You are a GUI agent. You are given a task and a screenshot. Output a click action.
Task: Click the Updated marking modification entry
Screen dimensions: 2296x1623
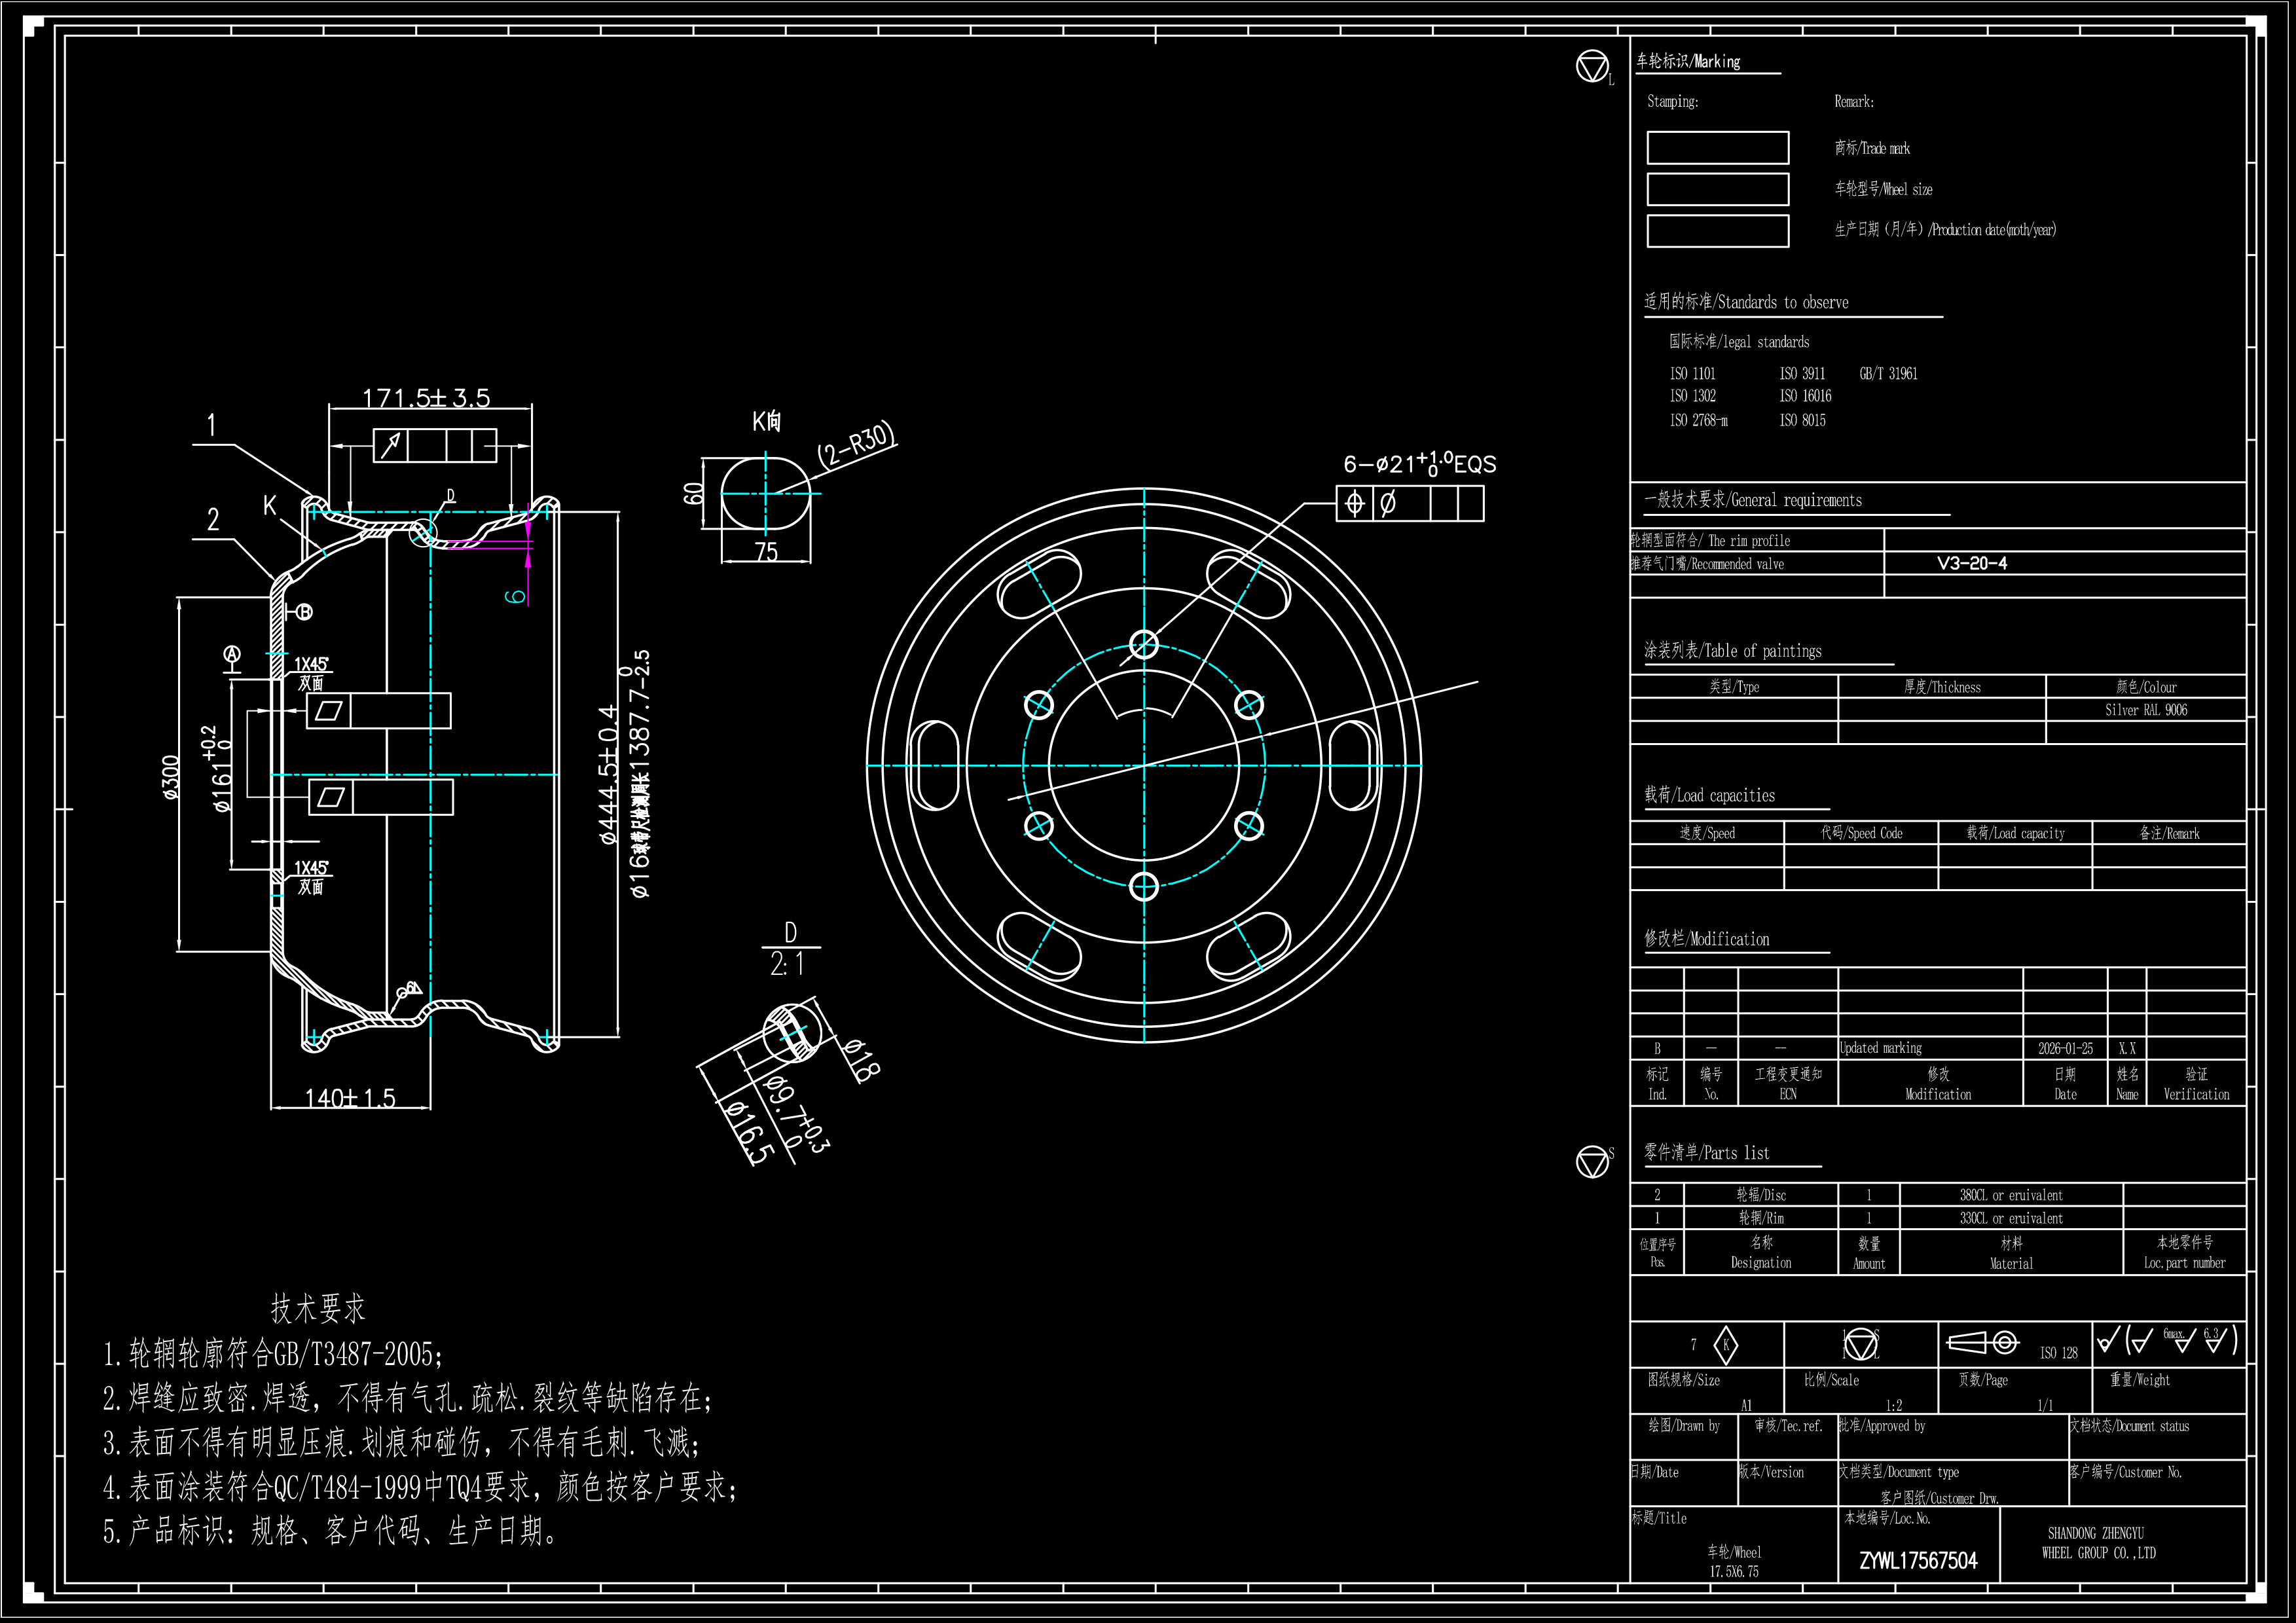[1880, 1048]
